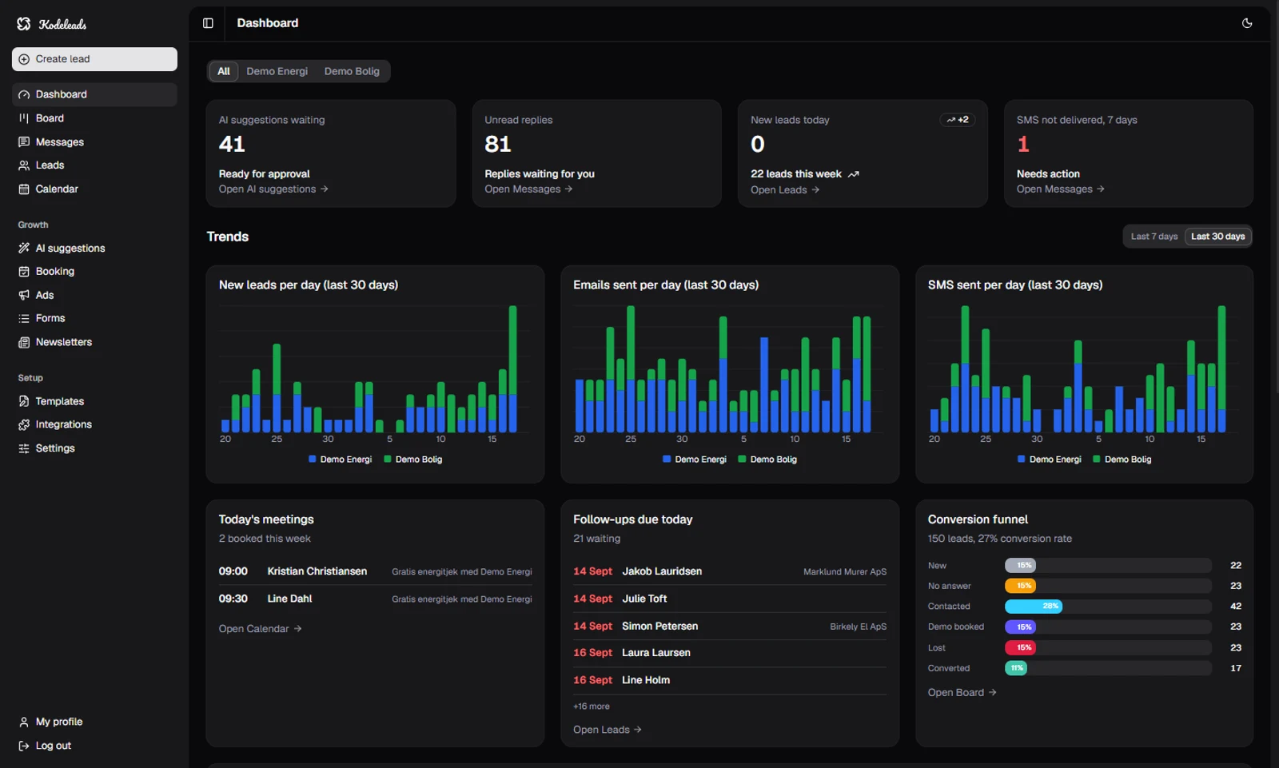Click the Converted 11% funnel bar

pyautogui.click(x=1016, y=668)
